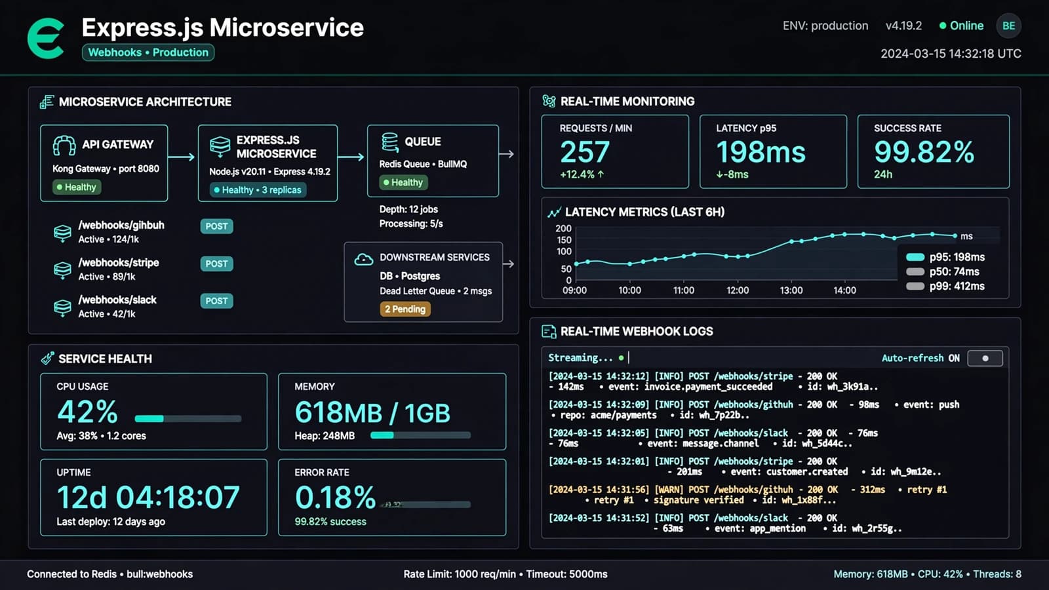Click the CPU usage progress bar
Screen dimensions: 1049x590
click(x=188, y=418)
